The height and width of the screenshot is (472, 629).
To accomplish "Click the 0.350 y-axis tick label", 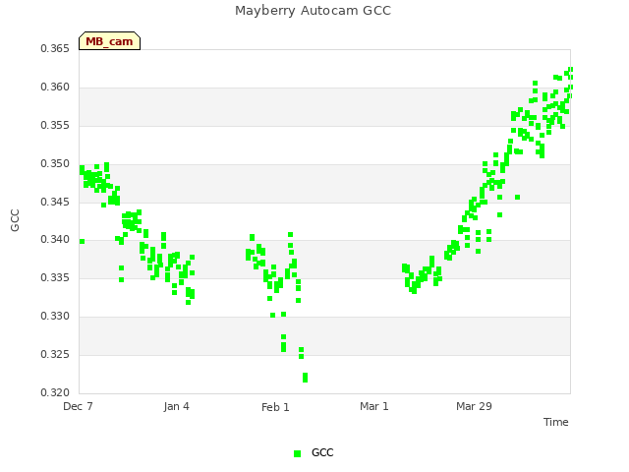I will 55,164.
